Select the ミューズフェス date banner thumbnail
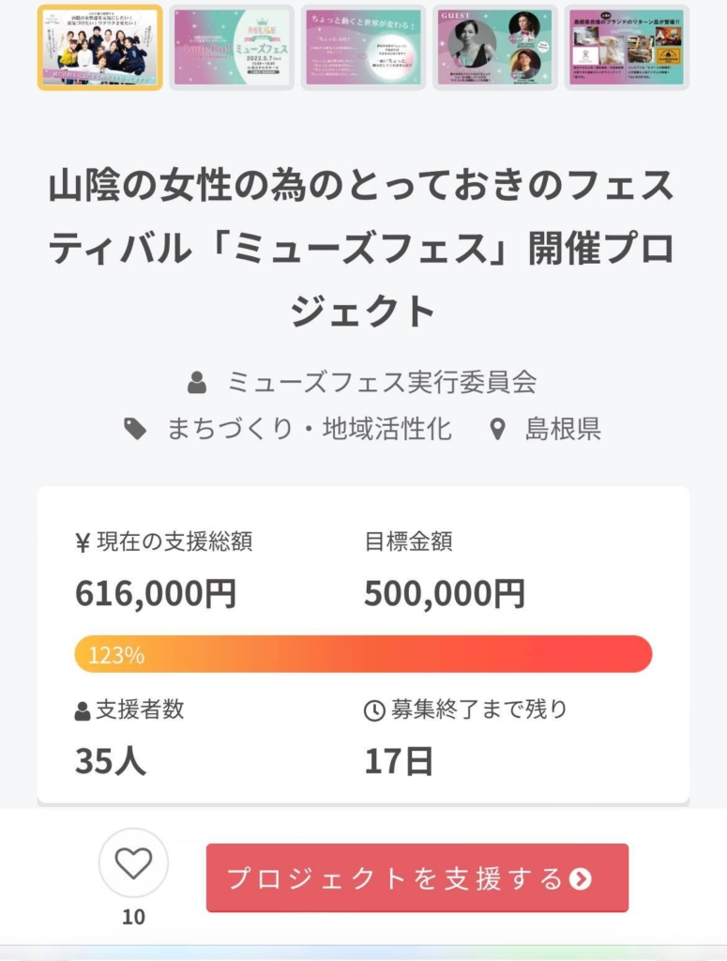The height and width of the screenshot is (961, 727). click(x=232, y=47)
